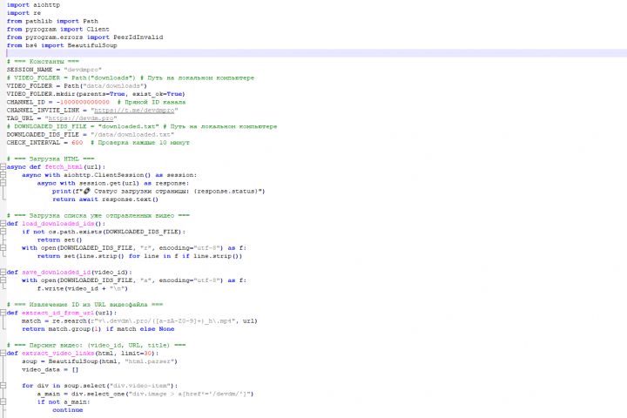Open the https://devdm.pro link
The width and height of the screenshot is (627, 418).
pos(81,118)
